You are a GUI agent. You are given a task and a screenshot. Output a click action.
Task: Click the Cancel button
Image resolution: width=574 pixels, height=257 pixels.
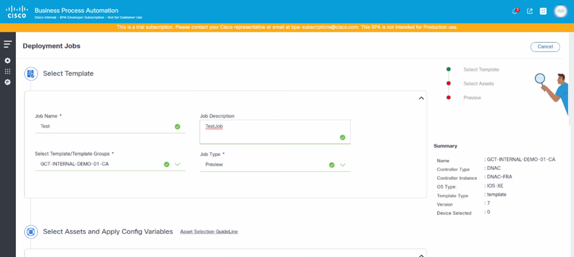coord(545,47)
